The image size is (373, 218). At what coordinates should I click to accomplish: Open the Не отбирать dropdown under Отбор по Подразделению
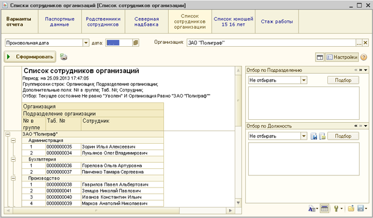304,80
